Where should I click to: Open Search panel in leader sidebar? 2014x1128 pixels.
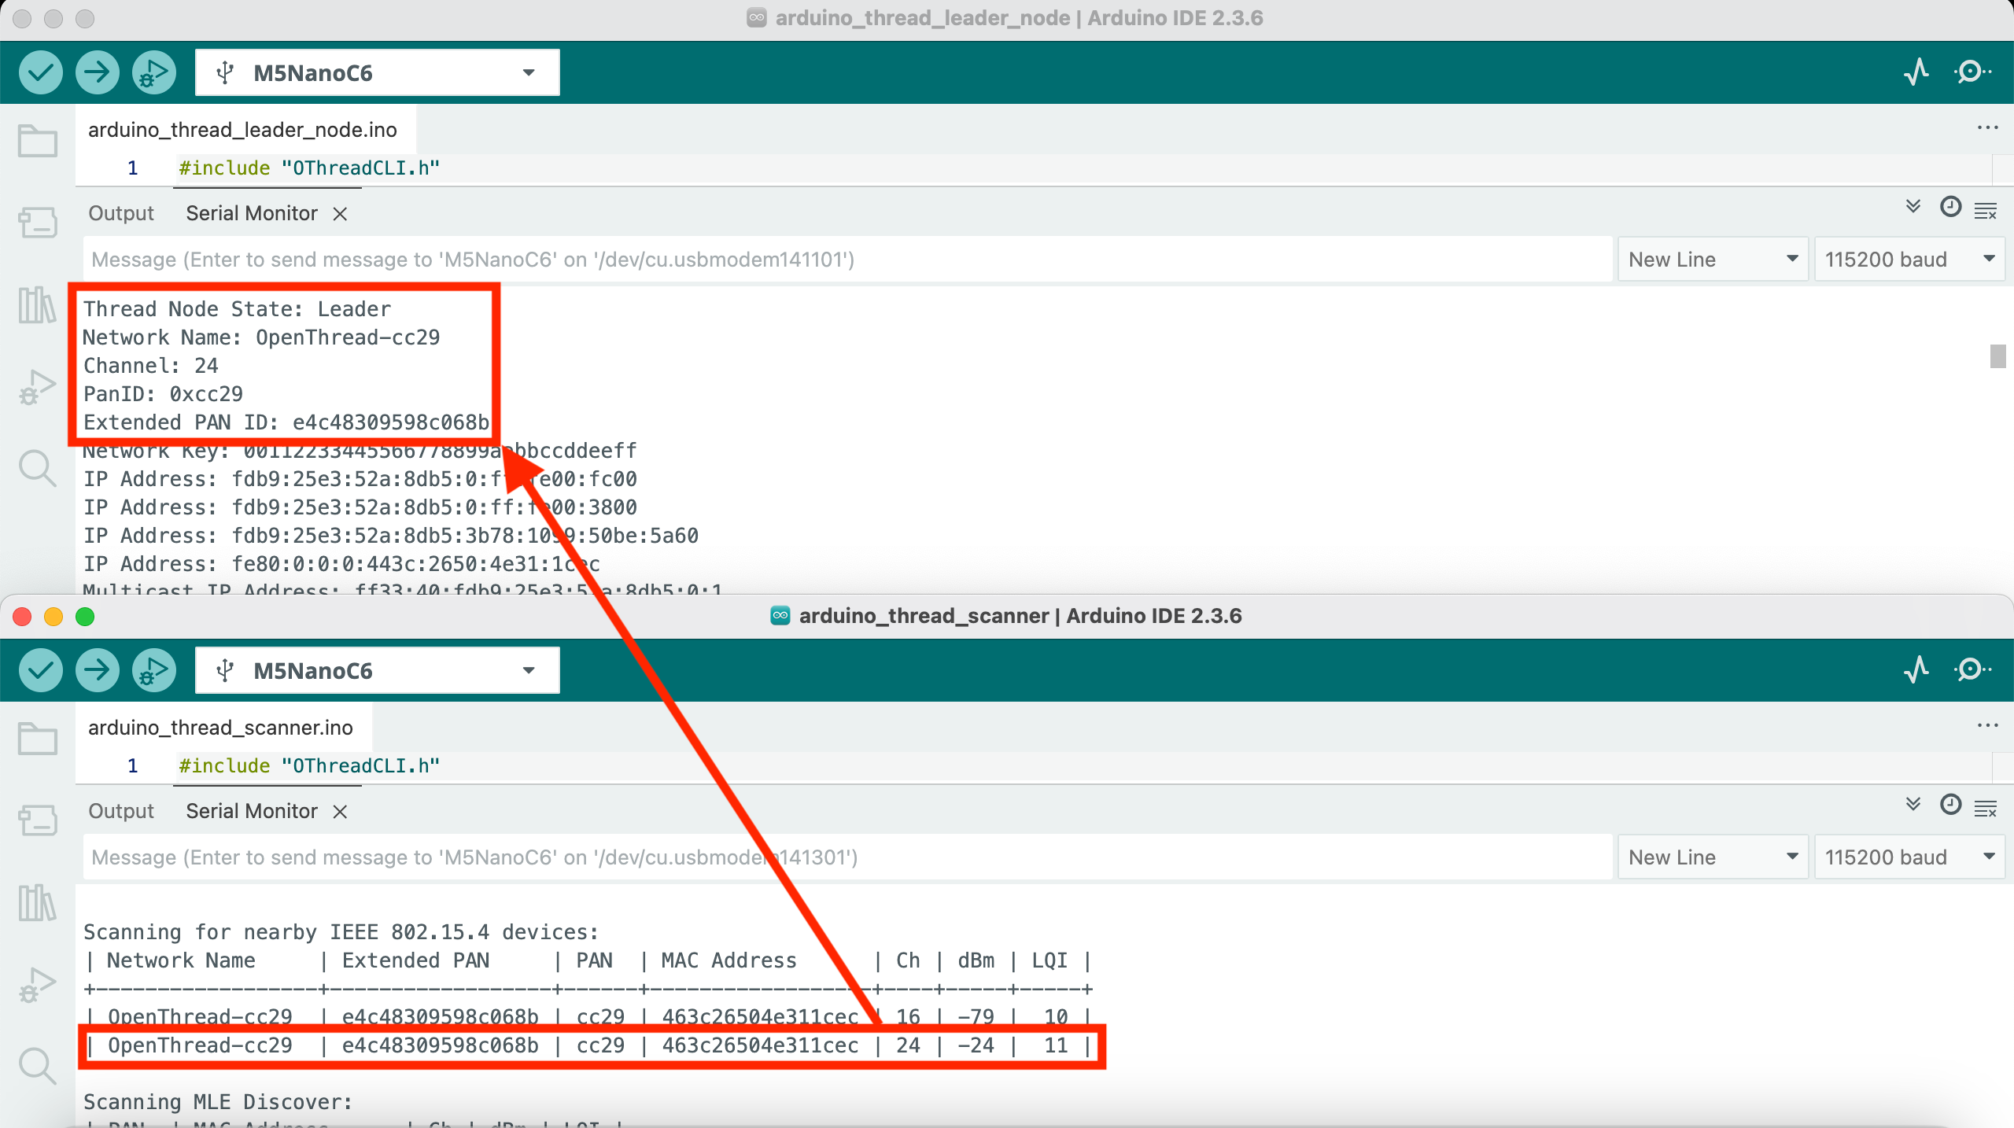click(37, 469)
